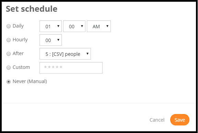Click the arrow on the [CSV] people dropdown
Image resolution: width=198 pixels, height=133 pixels.
(88, 54)
